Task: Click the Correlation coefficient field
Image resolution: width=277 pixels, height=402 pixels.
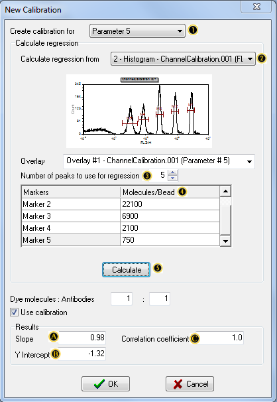Action: 219,338
